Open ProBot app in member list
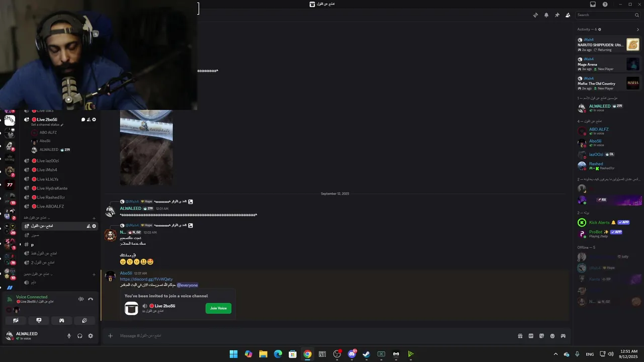This screenshot has height=362, width=644. click(x=608, y=234)
